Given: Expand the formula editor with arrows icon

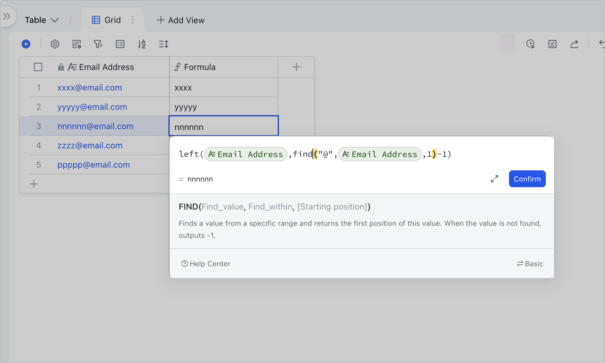Looking at the screenshot, I should 494,179.
